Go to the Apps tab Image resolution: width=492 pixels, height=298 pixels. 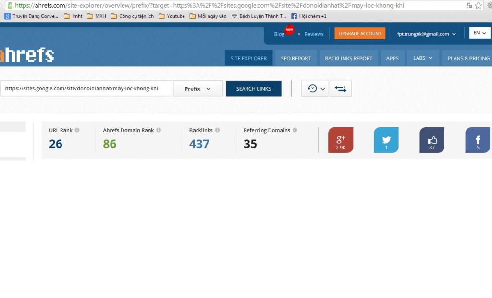click(x=392, y=58)
